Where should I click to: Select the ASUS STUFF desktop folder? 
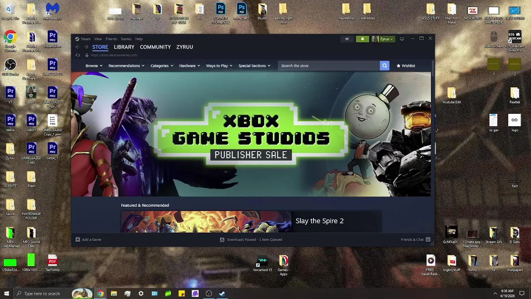[431, 12]
